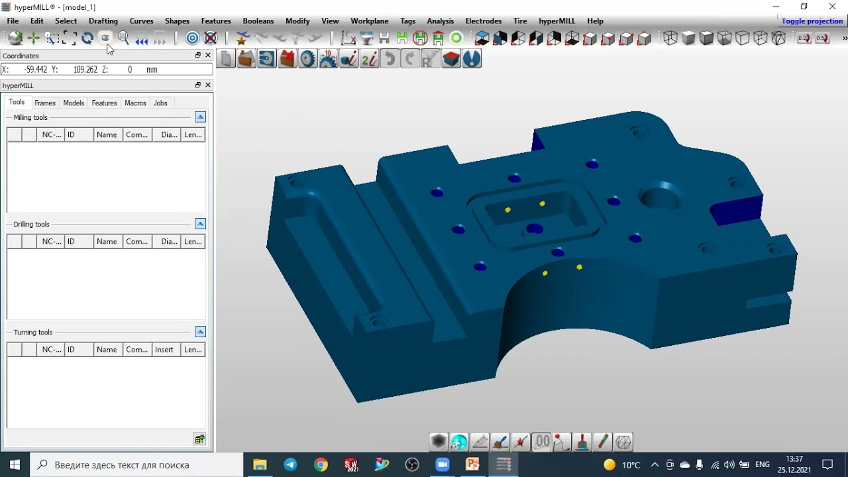Screen dimensions: 848x477
Task: Open the Workplane menu
Action: [370, 21]
